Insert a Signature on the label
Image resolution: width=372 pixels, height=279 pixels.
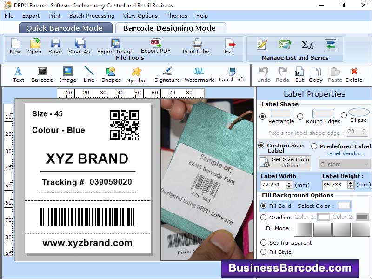click(166, 73)
